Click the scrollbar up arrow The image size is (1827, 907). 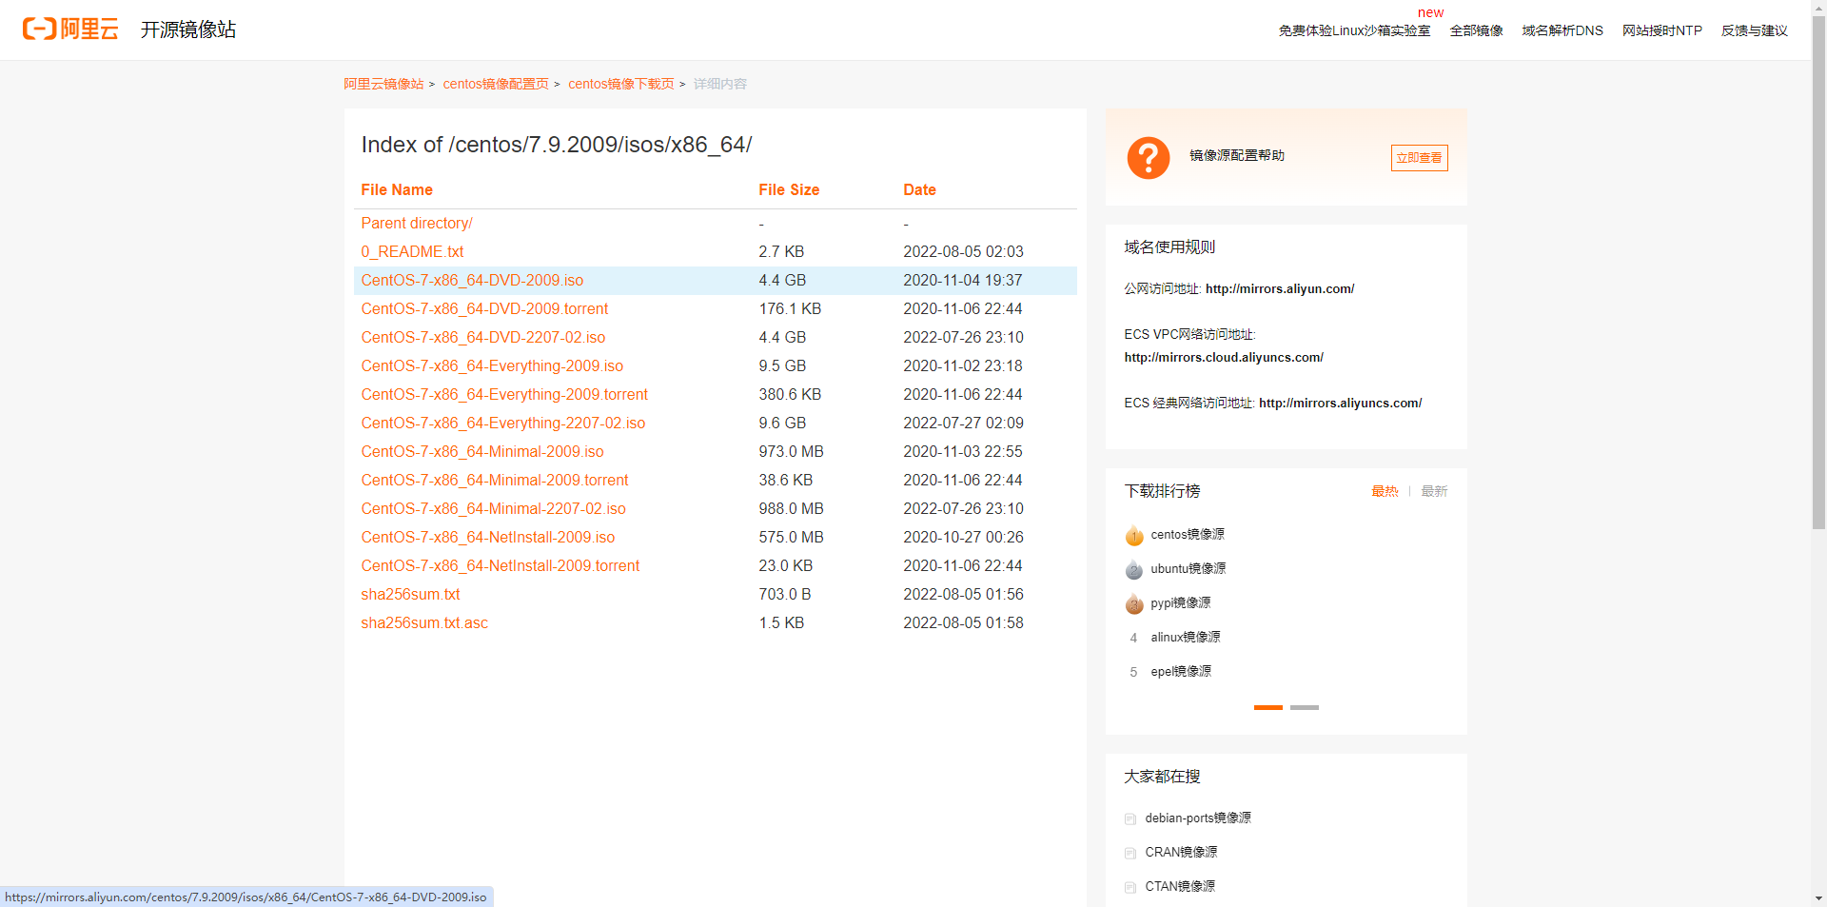[x=1818, y=7]
